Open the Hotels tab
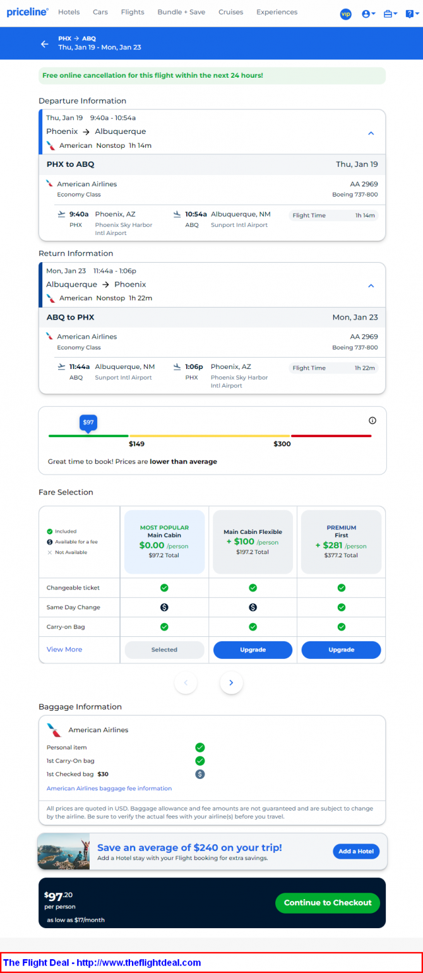This screenshot has width=423, height=973. [69, 12]
